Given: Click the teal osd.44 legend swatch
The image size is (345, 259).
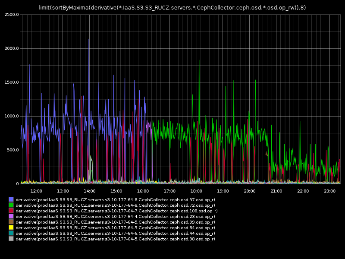Looking at the screenshot, I should 11,233.
